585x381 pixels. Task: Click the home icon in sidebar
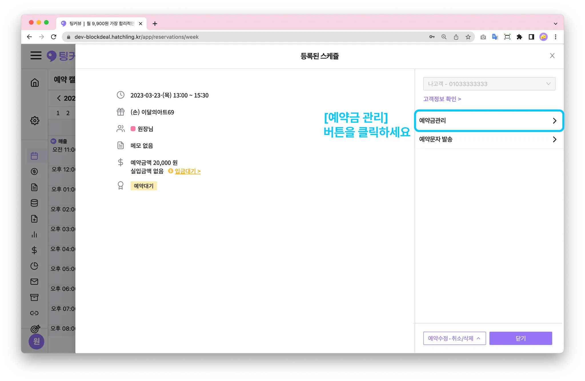click(35, 83)
